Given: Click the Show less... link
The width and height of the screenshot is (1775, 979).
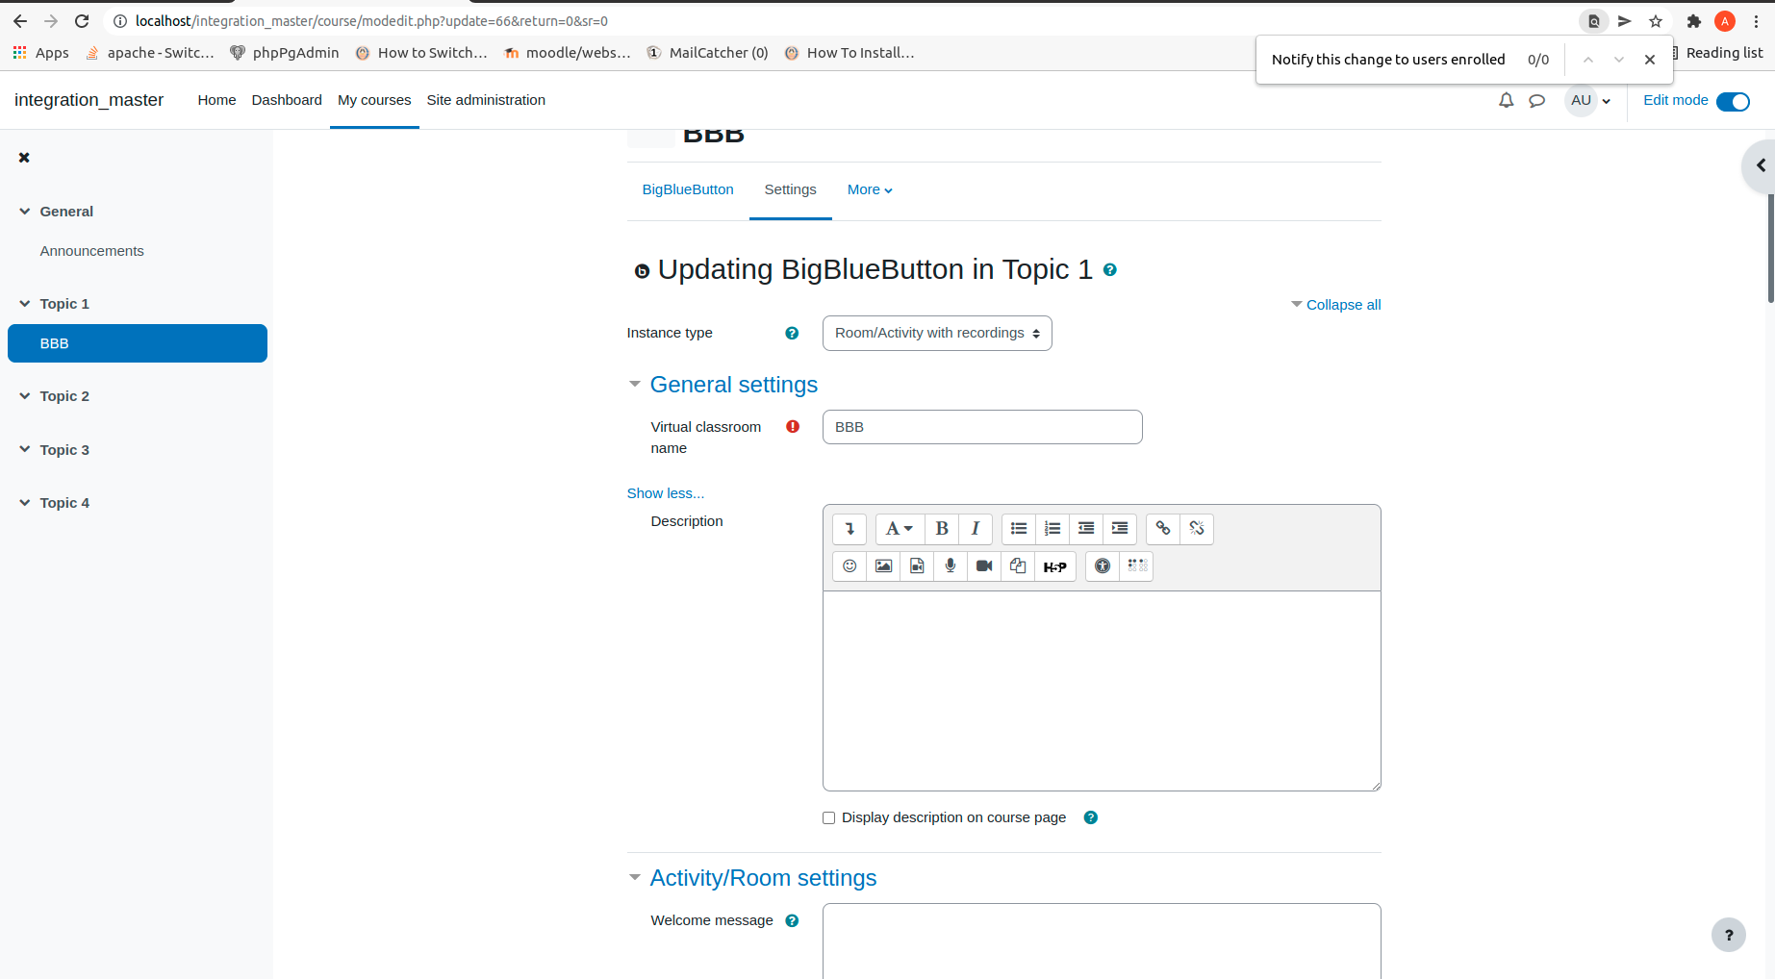Looking at the screenshot, I should click(666, 493).
